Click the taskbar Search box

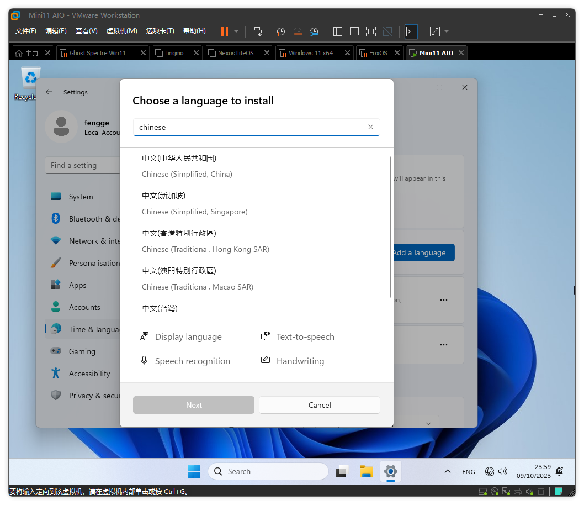pos(268,471)
